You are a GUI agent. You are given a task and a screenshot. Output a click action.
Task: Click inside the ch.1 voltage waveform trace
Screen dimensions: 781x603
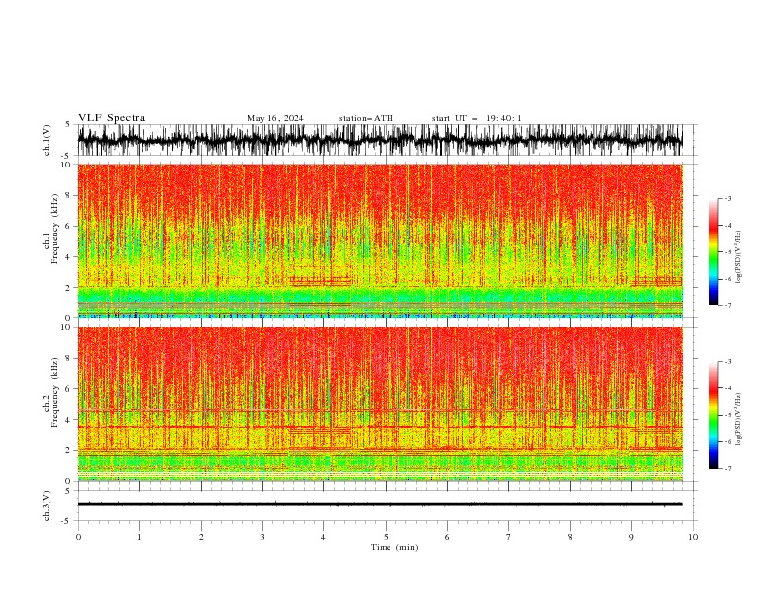click(380, 140)
